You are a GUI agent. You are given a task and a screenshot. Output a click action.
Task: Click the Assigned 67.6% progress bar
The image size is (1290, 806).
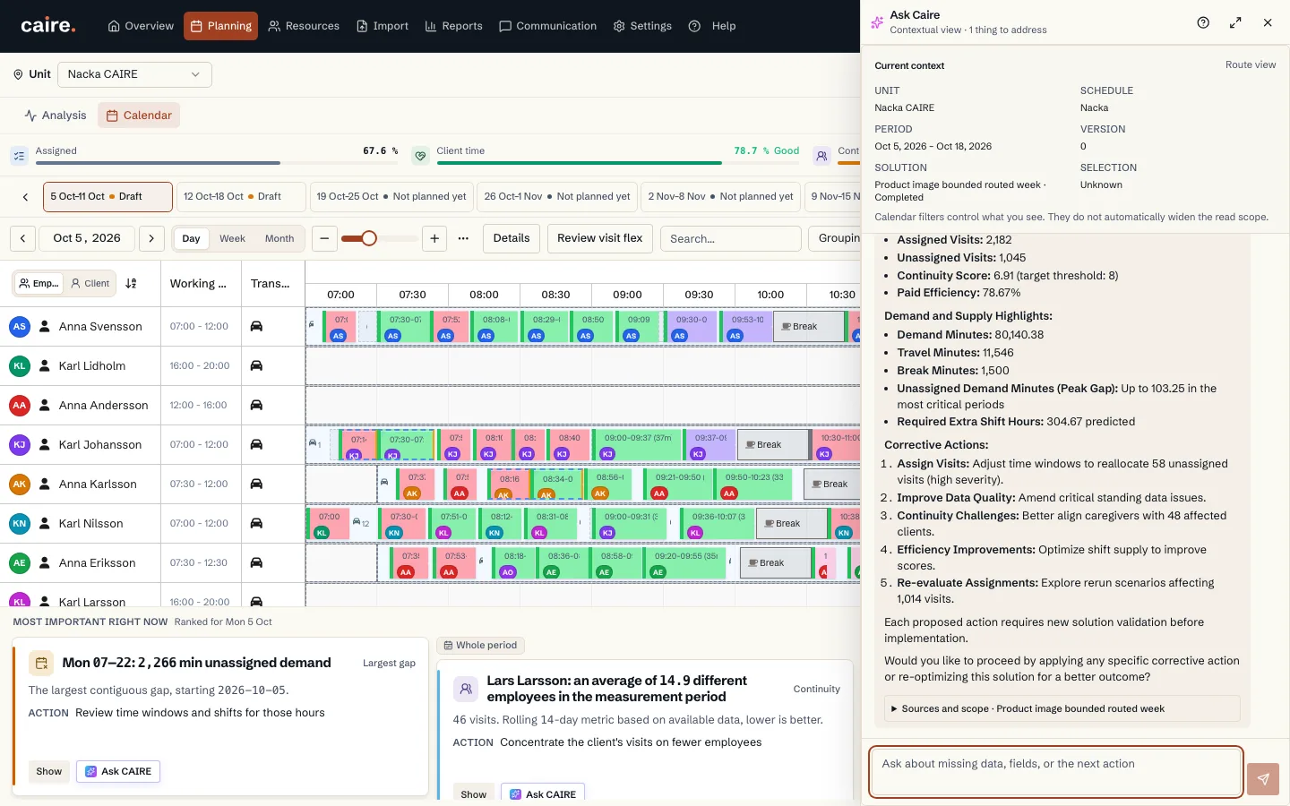click(x=216, y=163)
